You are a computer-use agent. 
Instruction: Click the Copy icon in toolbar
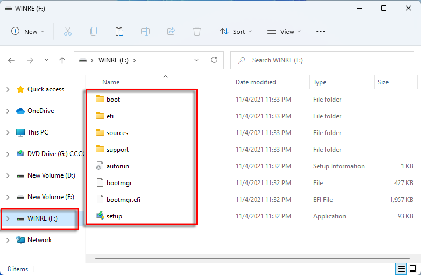click(94, 32)
